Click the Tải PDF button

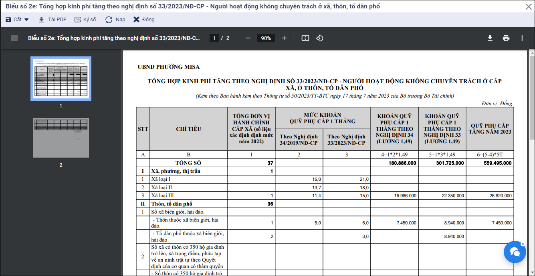52,19
